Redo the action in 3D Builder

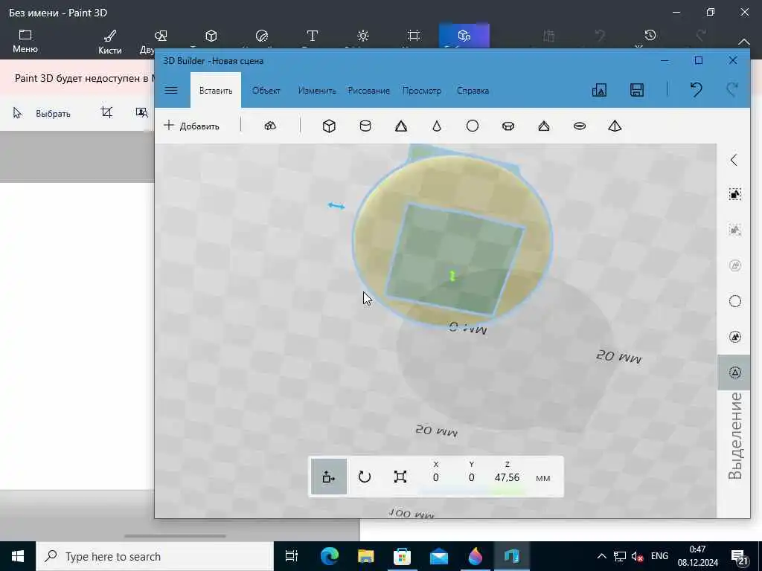[732, 90]
